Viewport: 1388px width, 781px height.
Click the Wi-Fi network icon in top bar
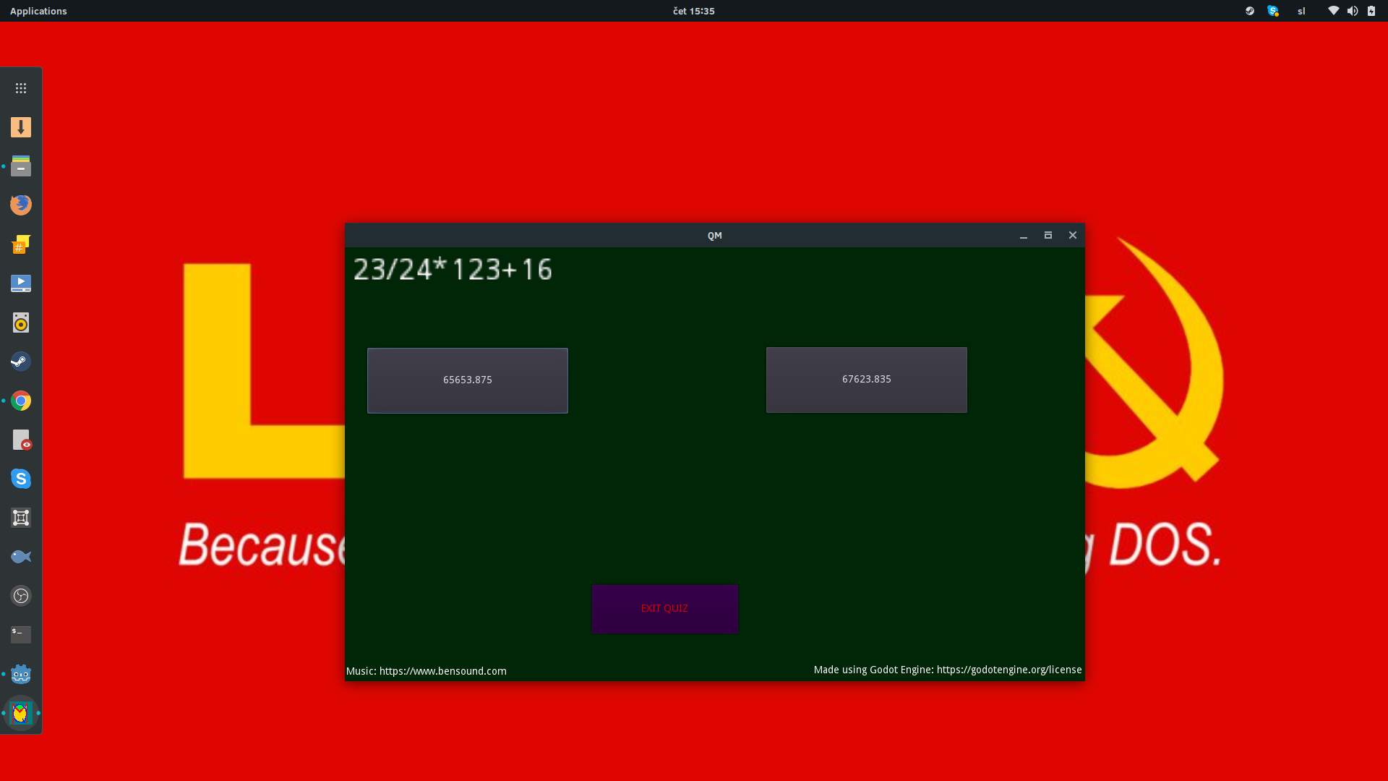pos(1333,11)
